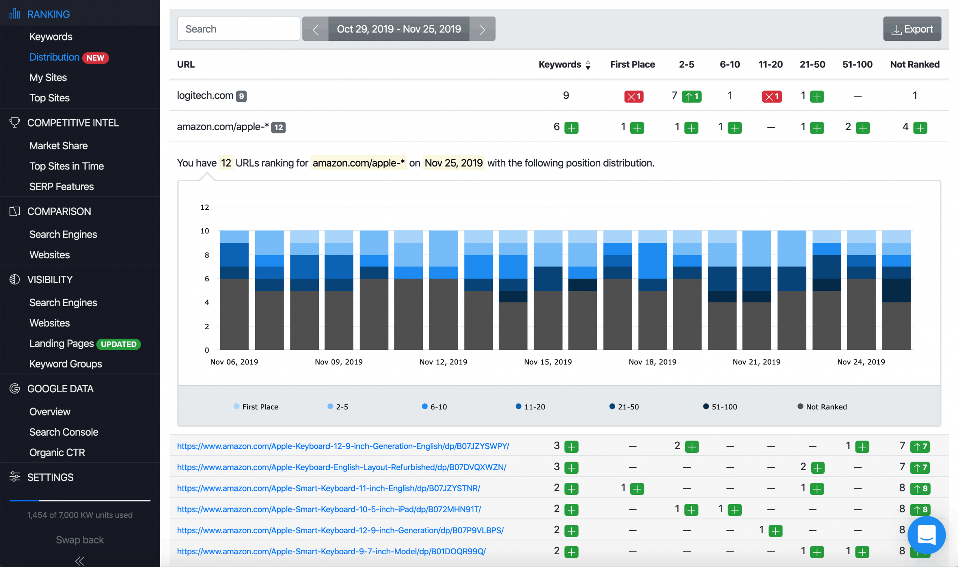Image resolution: width=958 pixels, height=567 pixels.
Task: Open Top Sites in Time
Action: point(67,166)
